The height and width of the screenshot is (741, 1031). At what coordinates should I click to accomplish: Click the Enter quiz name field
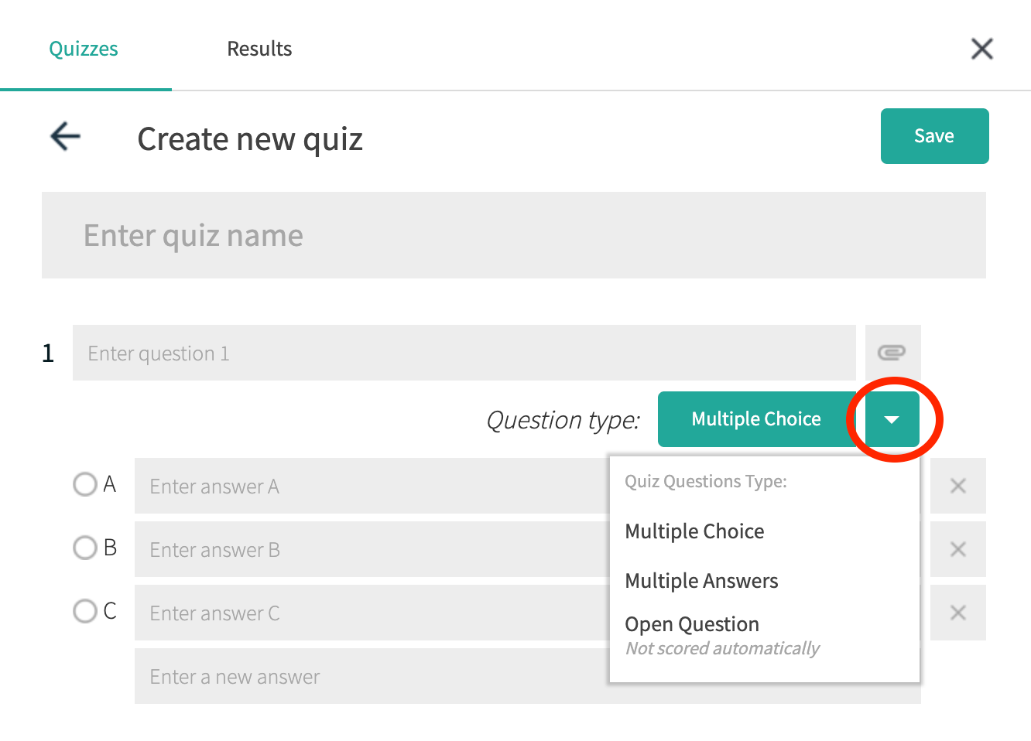(513, 235)
